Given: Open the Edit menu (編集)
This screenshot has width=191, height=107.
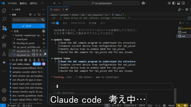Looking at the screenshot, I should click(x=23, y=3).
